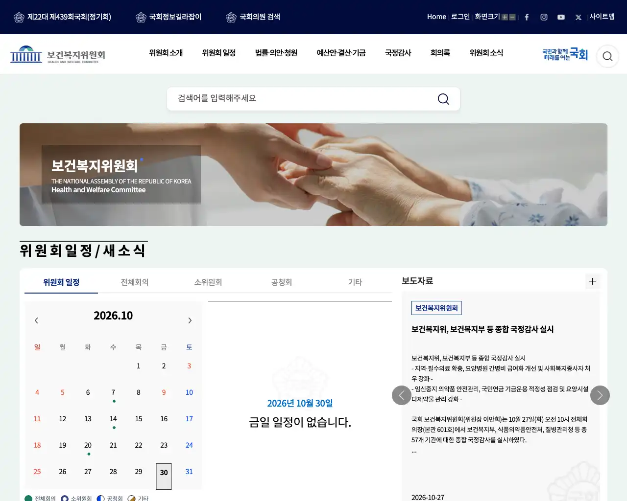Select October 7 on the calendar

pyautogui.click(x=113, y=393)
